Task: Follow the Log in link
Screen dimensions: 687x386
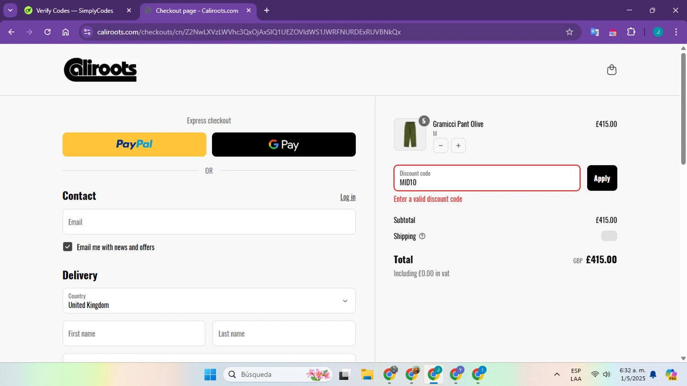Action: click(x=348, y=197)
